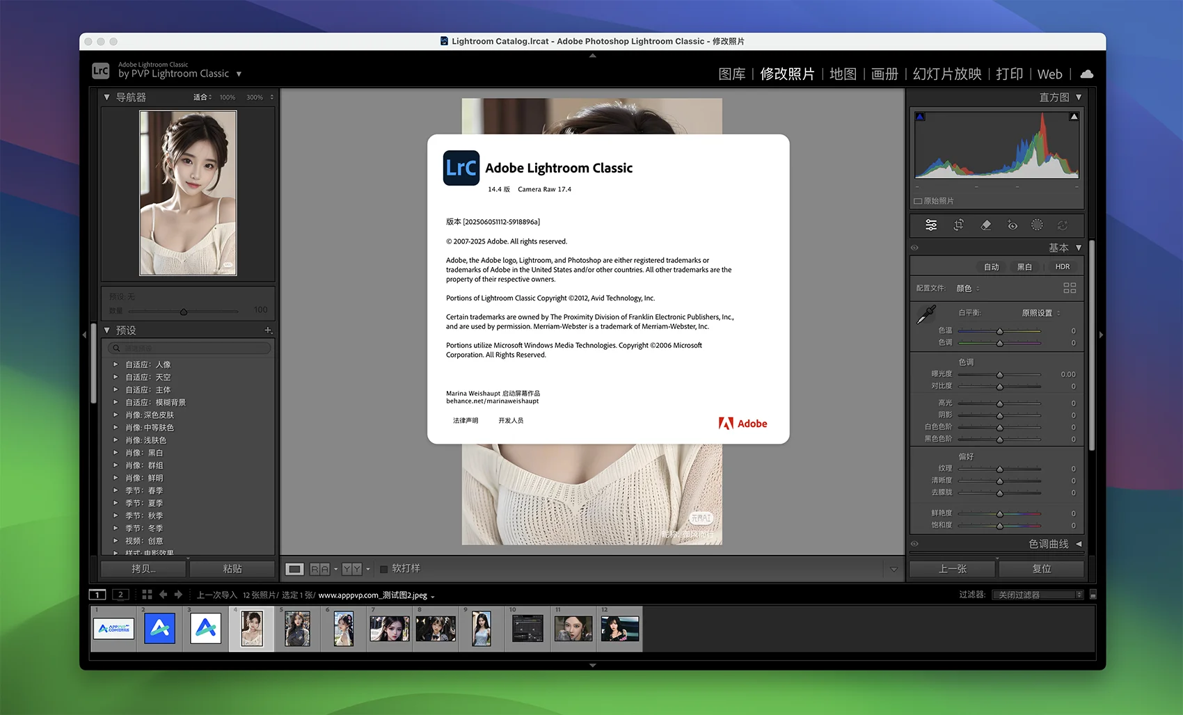The width and height of the screenshot is (1183, 715).
Task: Open the 画册 module
Action: click(x=884, y=74)
